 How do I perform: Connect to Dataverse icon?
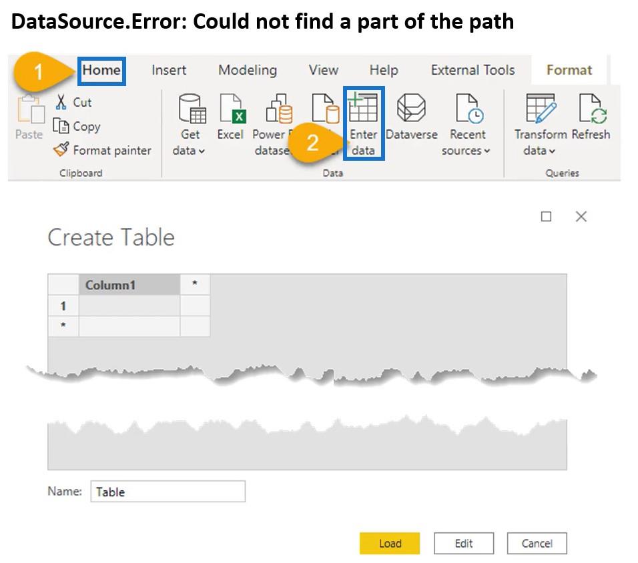pos(411,108)
